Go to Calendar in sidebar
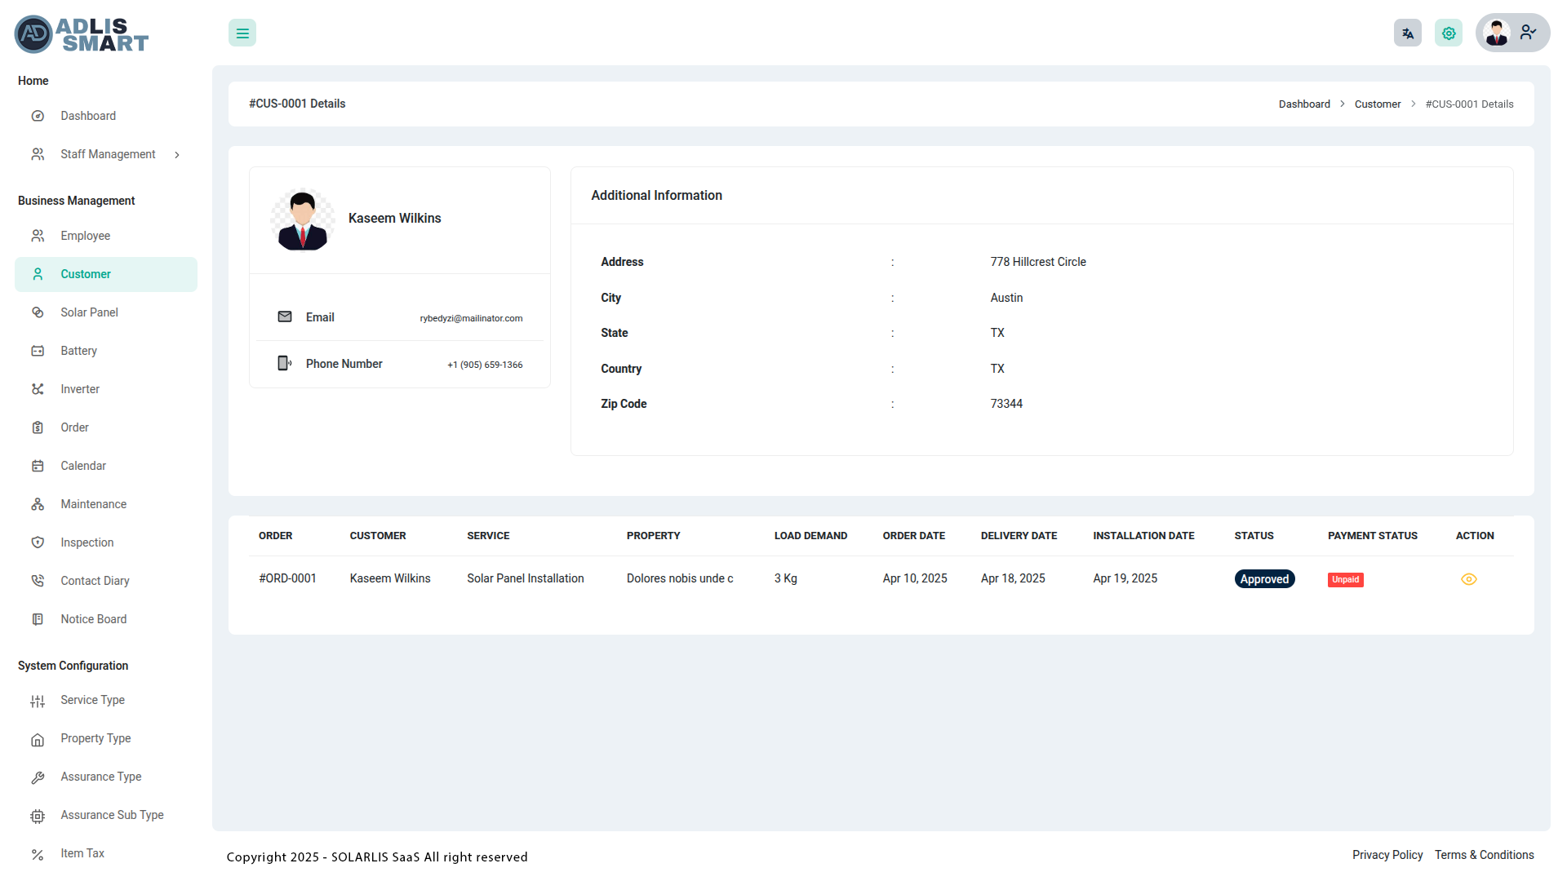The image size is (1567, 881). coord(82,466)
